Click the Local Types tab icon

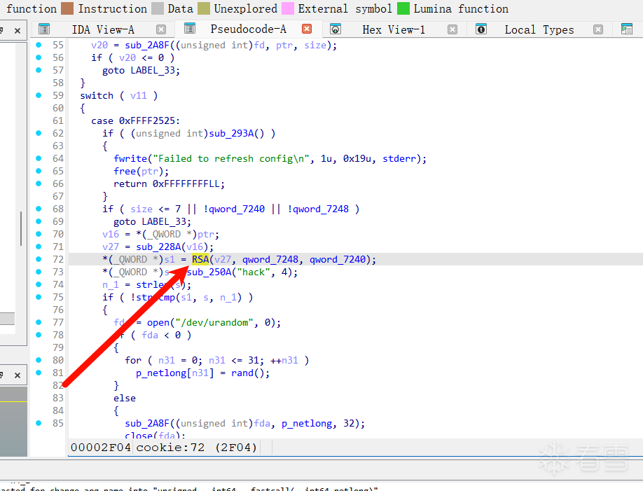click(480, 29)
